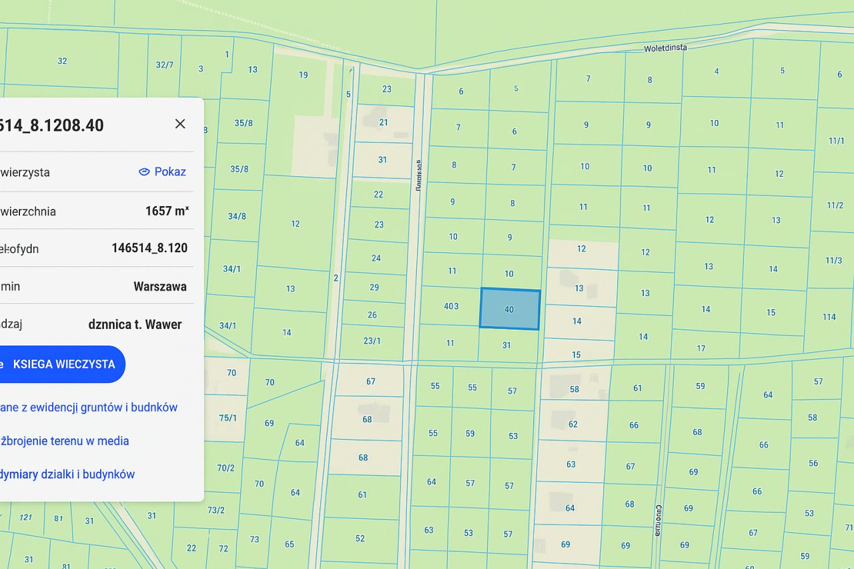Select parcel 121 on the map
Screen dimensions: 854x569
pyautogui.click(x=26, y=517)
